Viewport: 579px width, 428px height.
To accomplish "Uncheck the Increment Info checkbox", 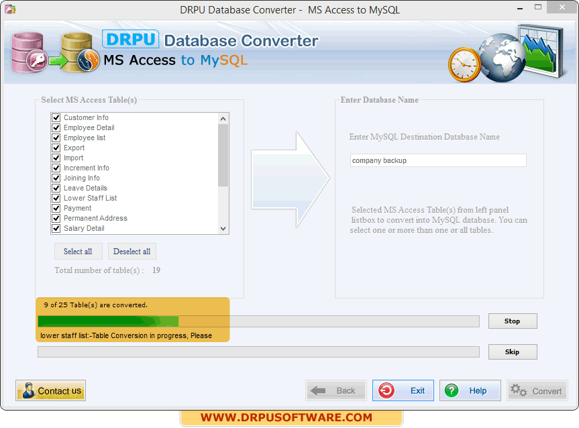I will (x=56, y=168).
